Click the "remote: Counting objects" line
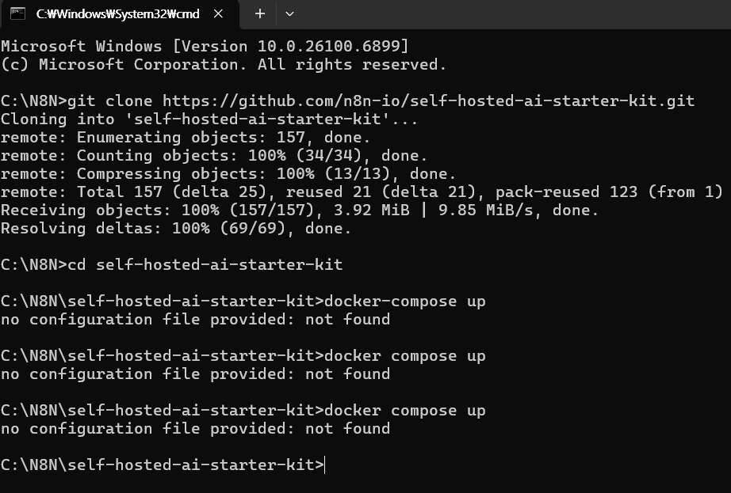 tap(214, 155)
